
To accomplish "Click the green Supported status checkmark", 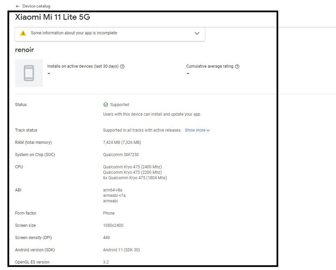I will coord(106,104).
